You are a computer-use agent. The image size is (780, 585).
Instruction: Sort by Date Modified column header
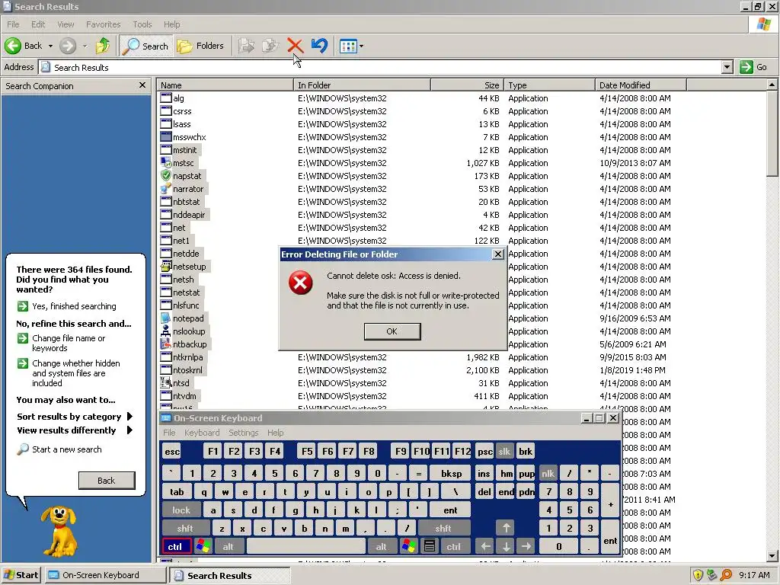tap(641, 85)
